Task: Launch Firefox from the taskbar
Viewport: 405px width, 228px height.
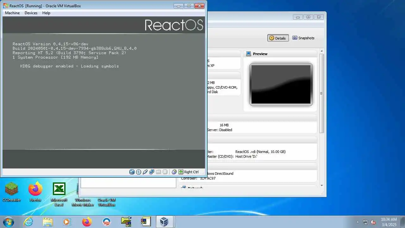Action: pyautogui.click(x=87, y=222)
